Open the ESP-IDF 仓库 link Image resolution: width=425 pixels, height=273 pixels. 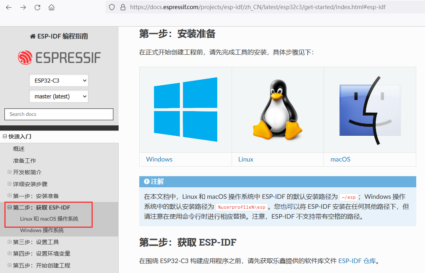357,261
